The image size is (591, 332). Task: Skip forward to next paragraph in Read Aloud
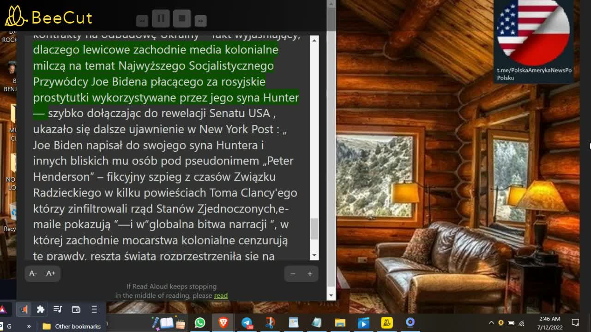pos(200,20)
